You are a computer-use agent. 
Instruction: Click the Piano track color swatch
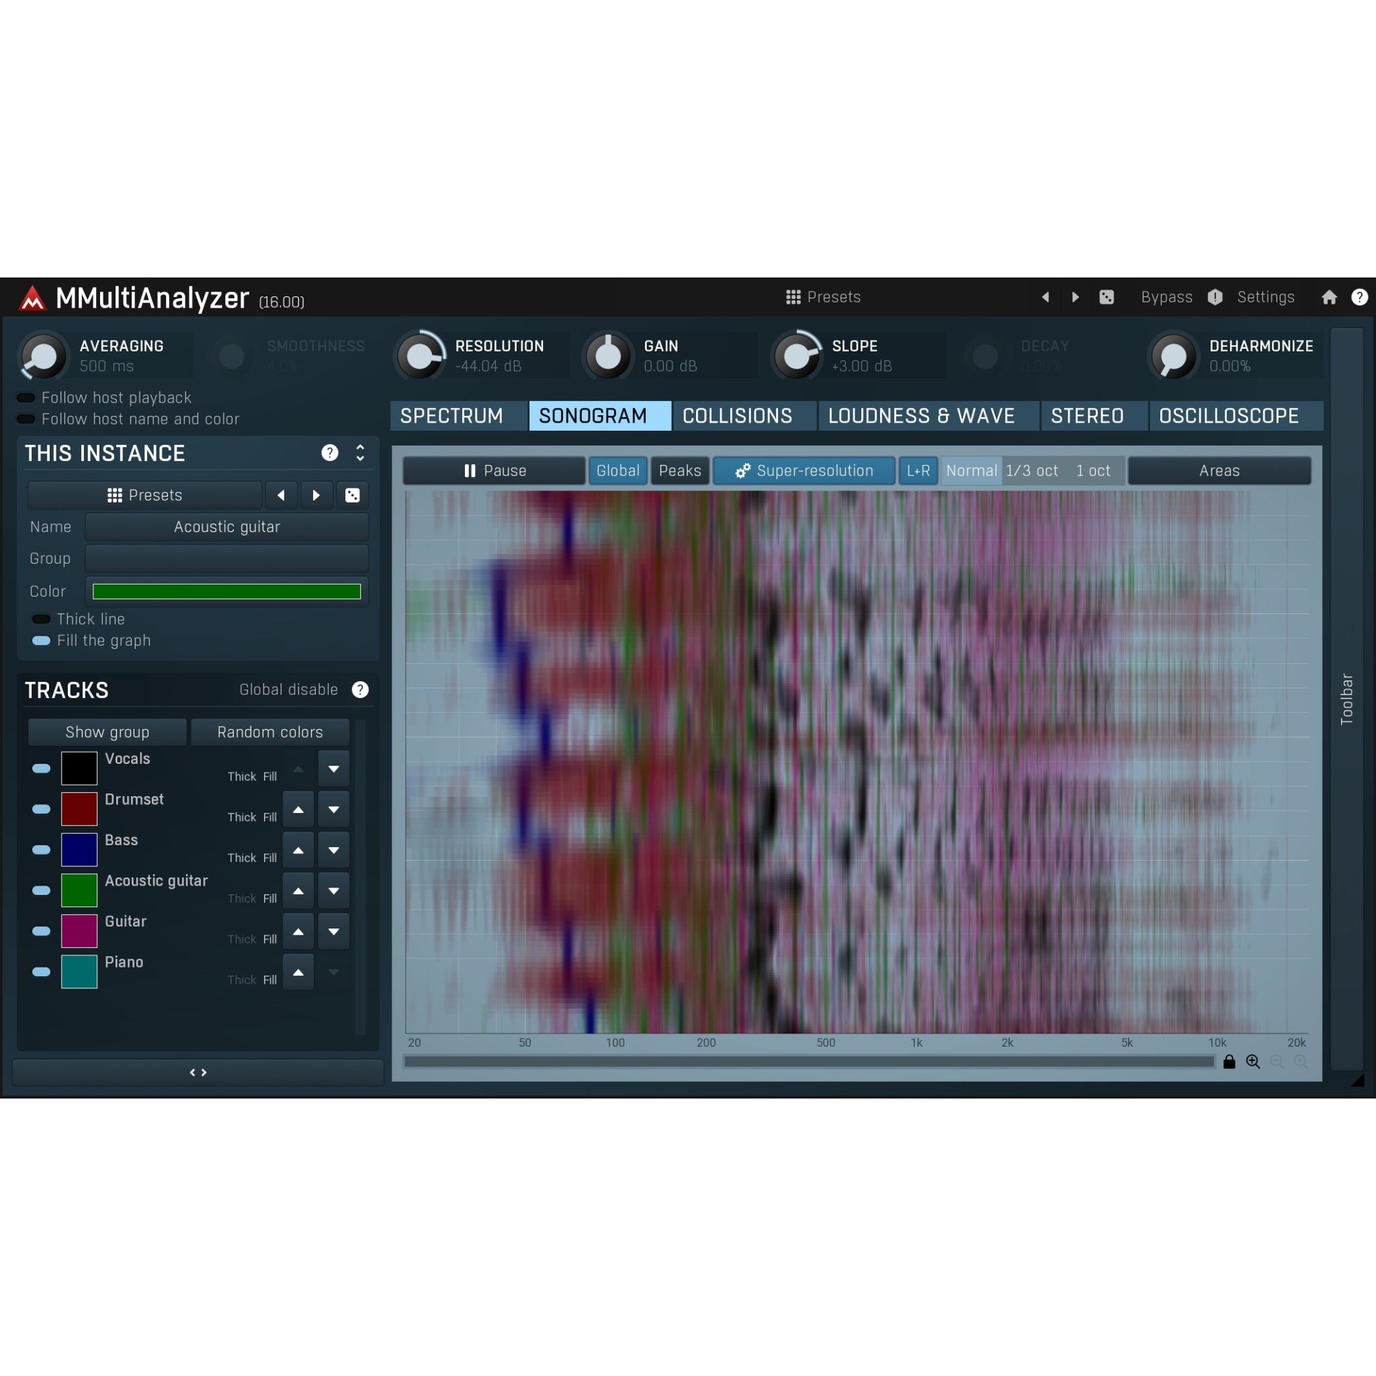pyautogui.click(x=79, y=972)
